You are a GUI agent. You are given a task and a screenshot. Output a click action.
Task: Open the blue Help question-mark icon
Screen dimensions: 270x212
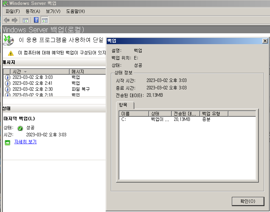coord(36,20)
